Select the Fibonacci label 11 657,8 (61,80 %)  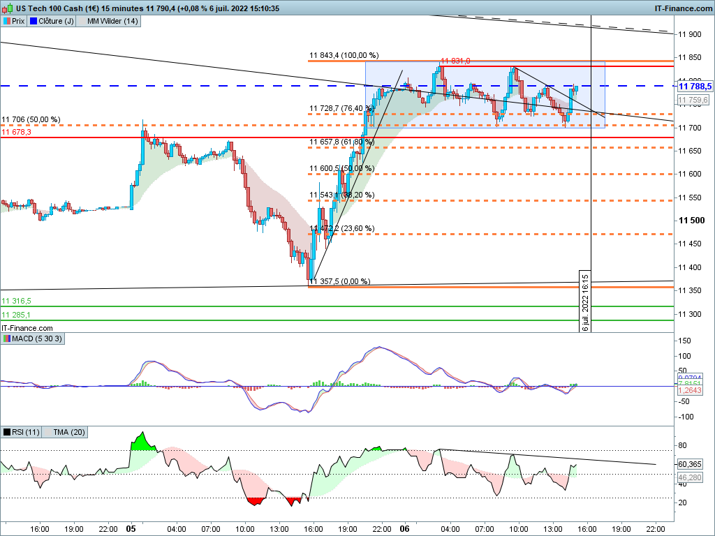point(342,142)
